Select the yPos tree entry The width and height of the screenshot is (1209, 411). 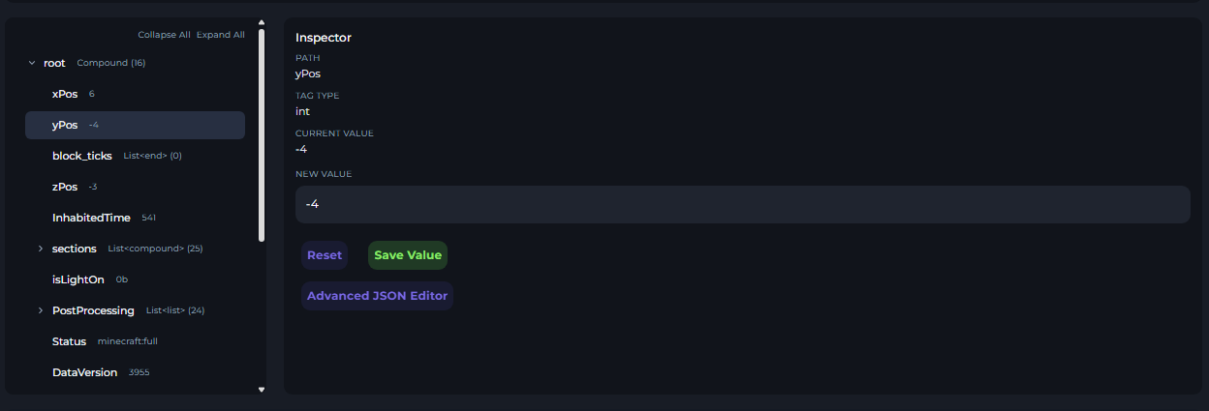point(65,125)
